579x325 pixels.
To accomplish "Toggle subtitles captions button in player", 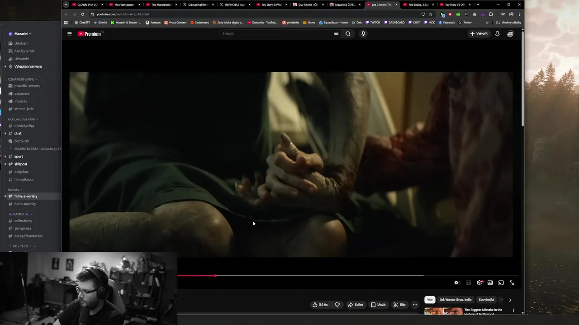I will pyautogui.click(x=468, y=283).
